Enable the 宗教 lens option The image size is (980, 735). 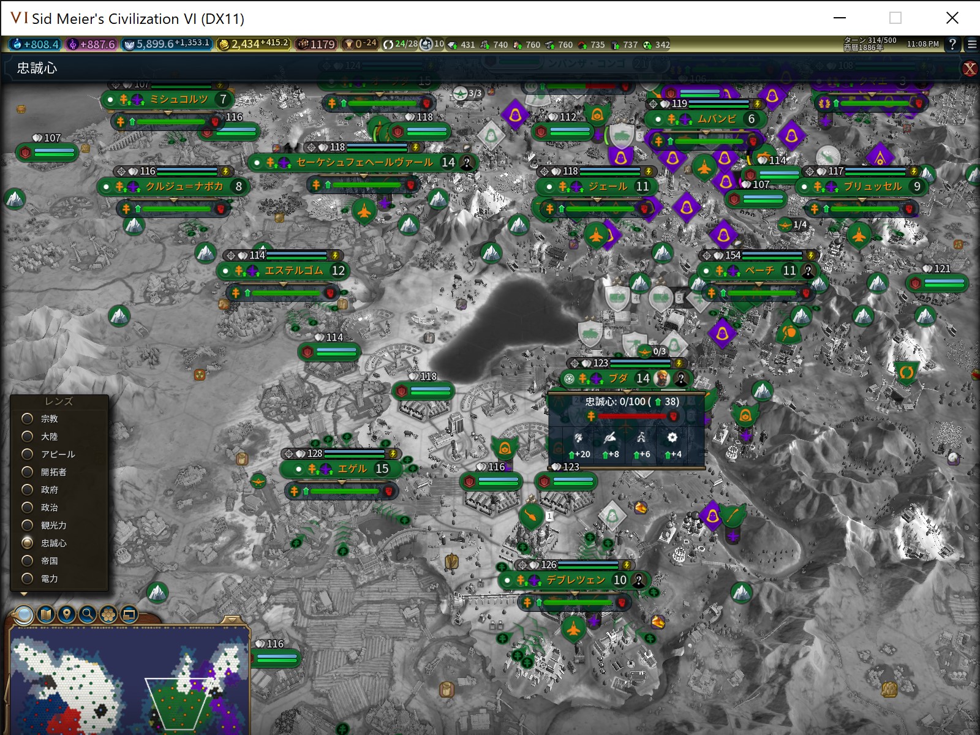coord(26,418)
